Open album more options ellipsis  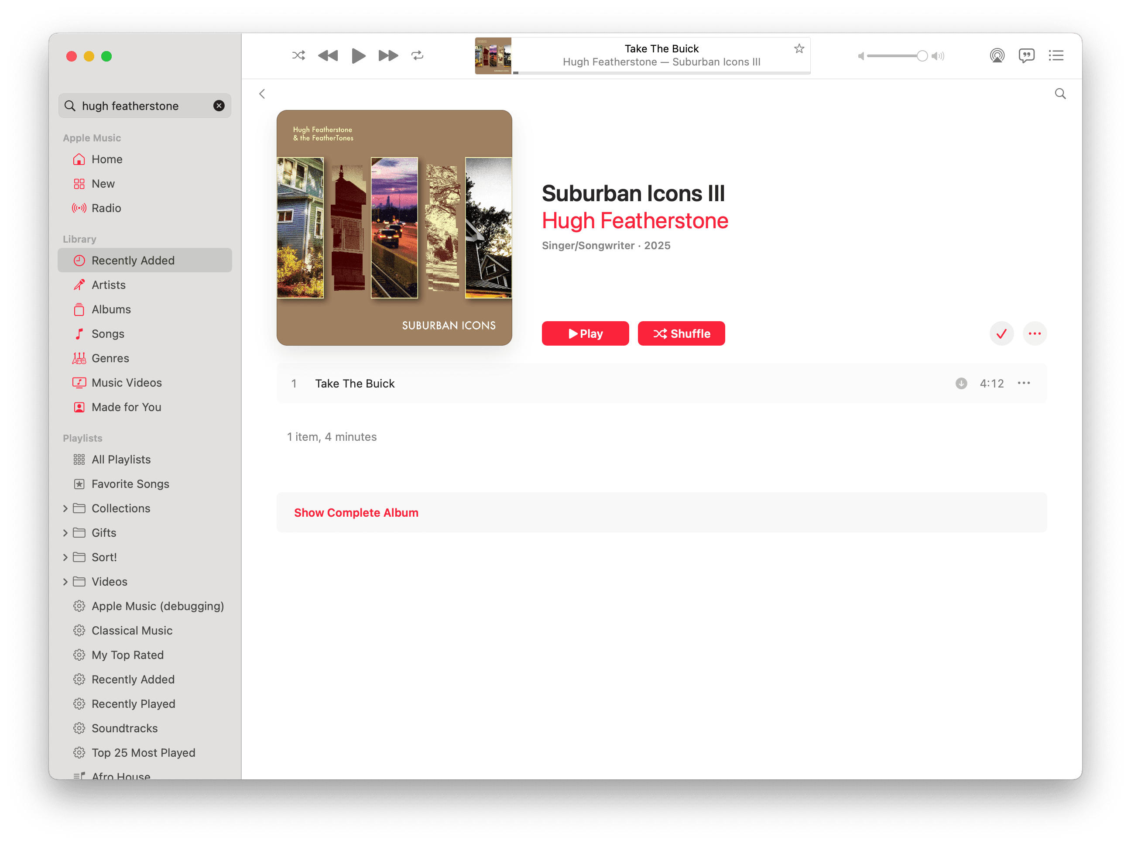[1035, 333]
